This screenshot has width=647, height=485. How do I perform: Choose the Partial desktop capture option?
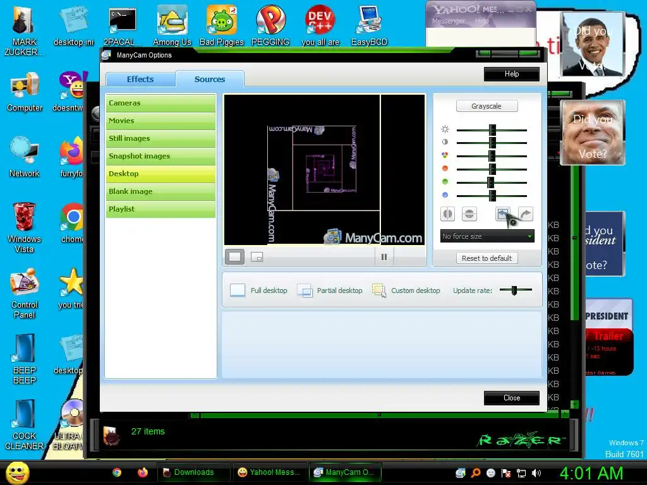point(330,290)
